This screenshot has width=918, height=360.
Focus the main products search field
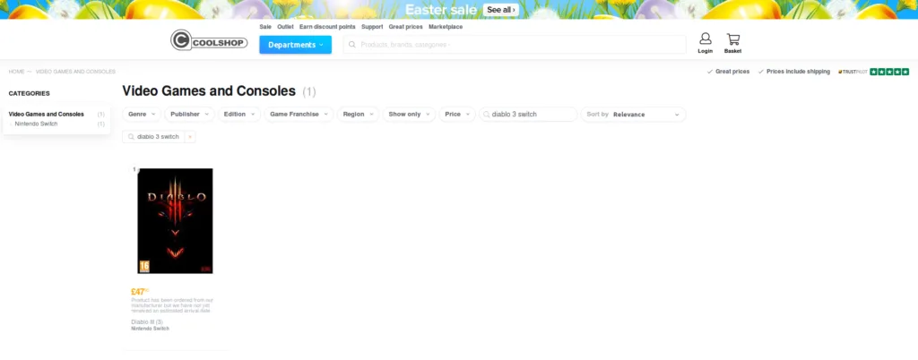coord(515,45)
